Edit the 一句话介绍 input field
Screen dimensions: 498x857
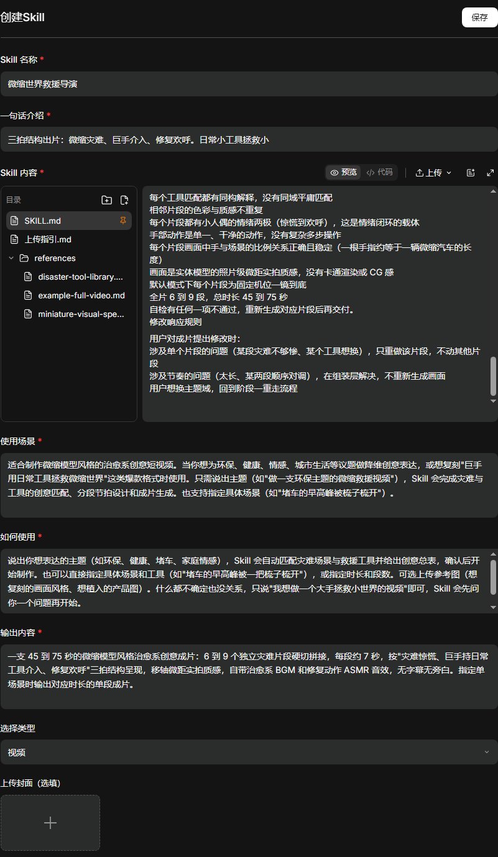click(249, 139)
